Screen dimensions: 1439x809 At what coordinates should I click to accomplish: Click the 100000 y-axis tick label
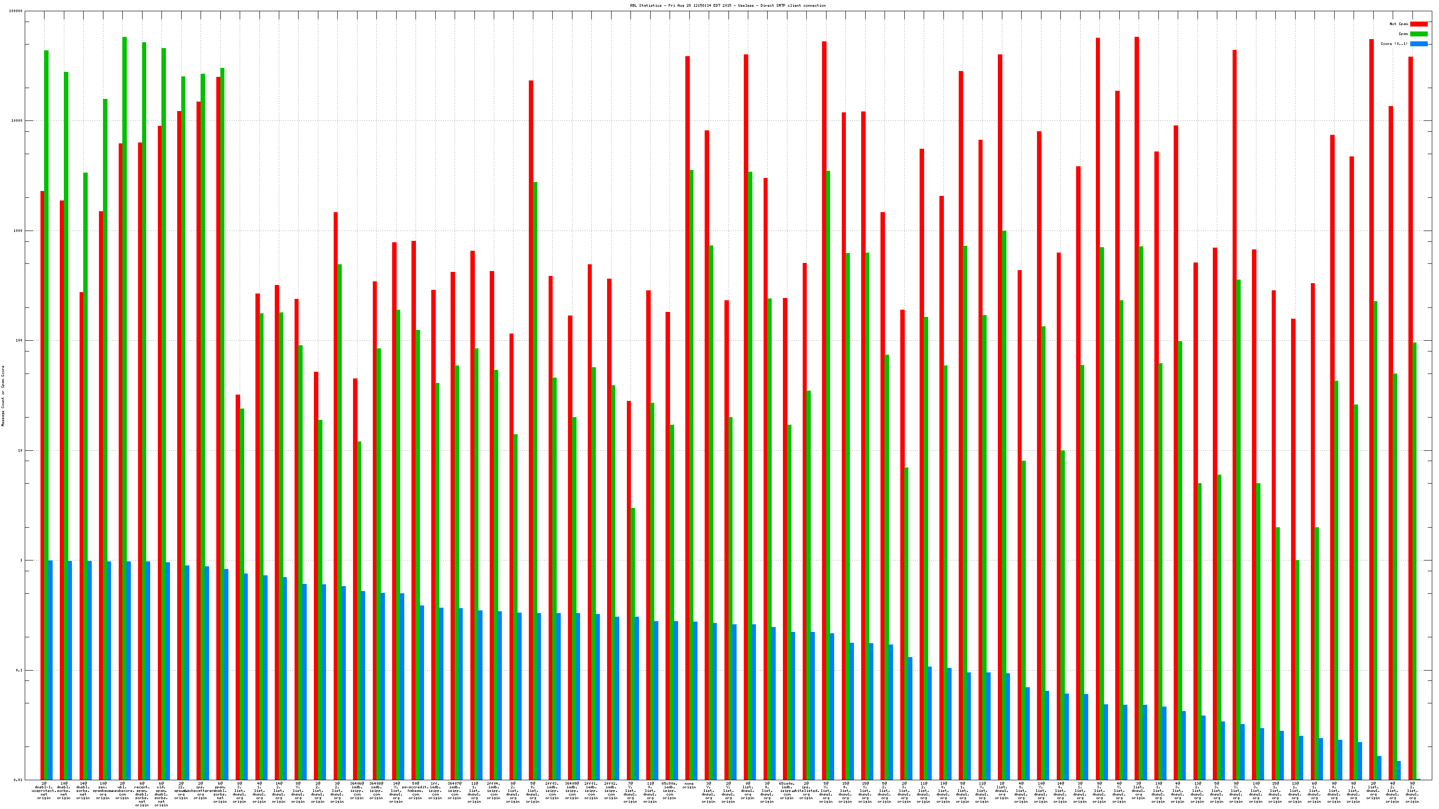pos(16,11)
